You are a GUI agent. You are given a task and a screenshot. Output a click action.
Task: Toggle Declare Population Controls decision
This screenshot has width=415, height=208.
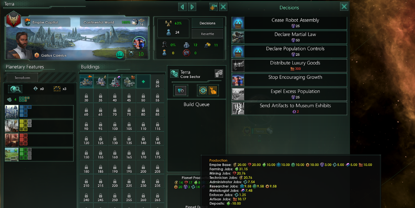tap(289, 51)
